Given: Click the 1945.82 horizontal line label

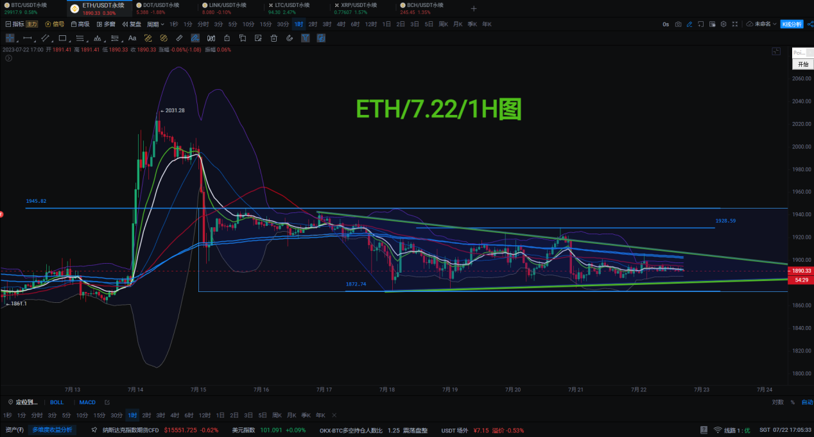Looking at the screenshot, I should (36, 201).
